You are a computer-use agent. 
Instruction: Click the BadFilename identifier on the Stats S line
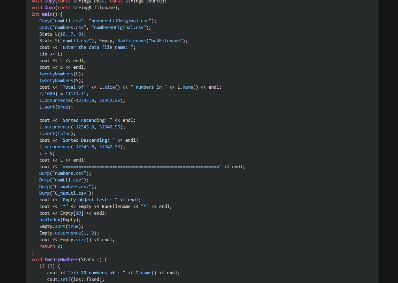pyautogui.click(x=132, y=40)
